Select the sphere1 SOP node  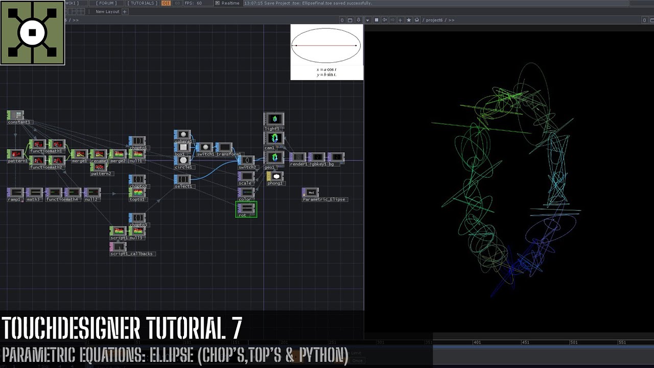pos(182,134)
